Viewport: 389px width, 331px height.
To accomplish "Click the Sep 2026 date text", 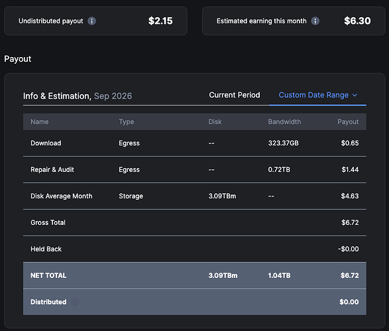I will click(x=113, y=96).
